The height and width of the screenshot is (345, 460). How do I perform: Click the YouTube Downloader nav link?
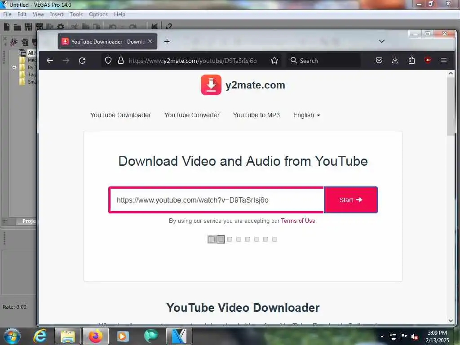(x=120, y=115)
